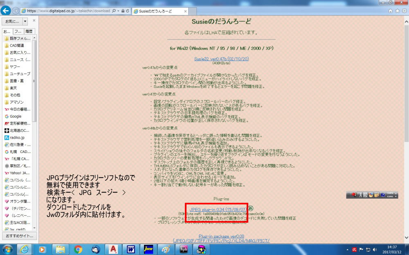Expand the ユーチューブ favorites folder
409x255 pixels.
coord(18,74)
